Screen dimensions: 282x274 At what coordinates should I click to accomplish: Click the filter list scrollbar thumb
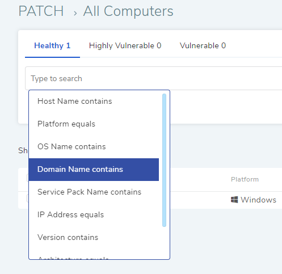pos(164,160)
